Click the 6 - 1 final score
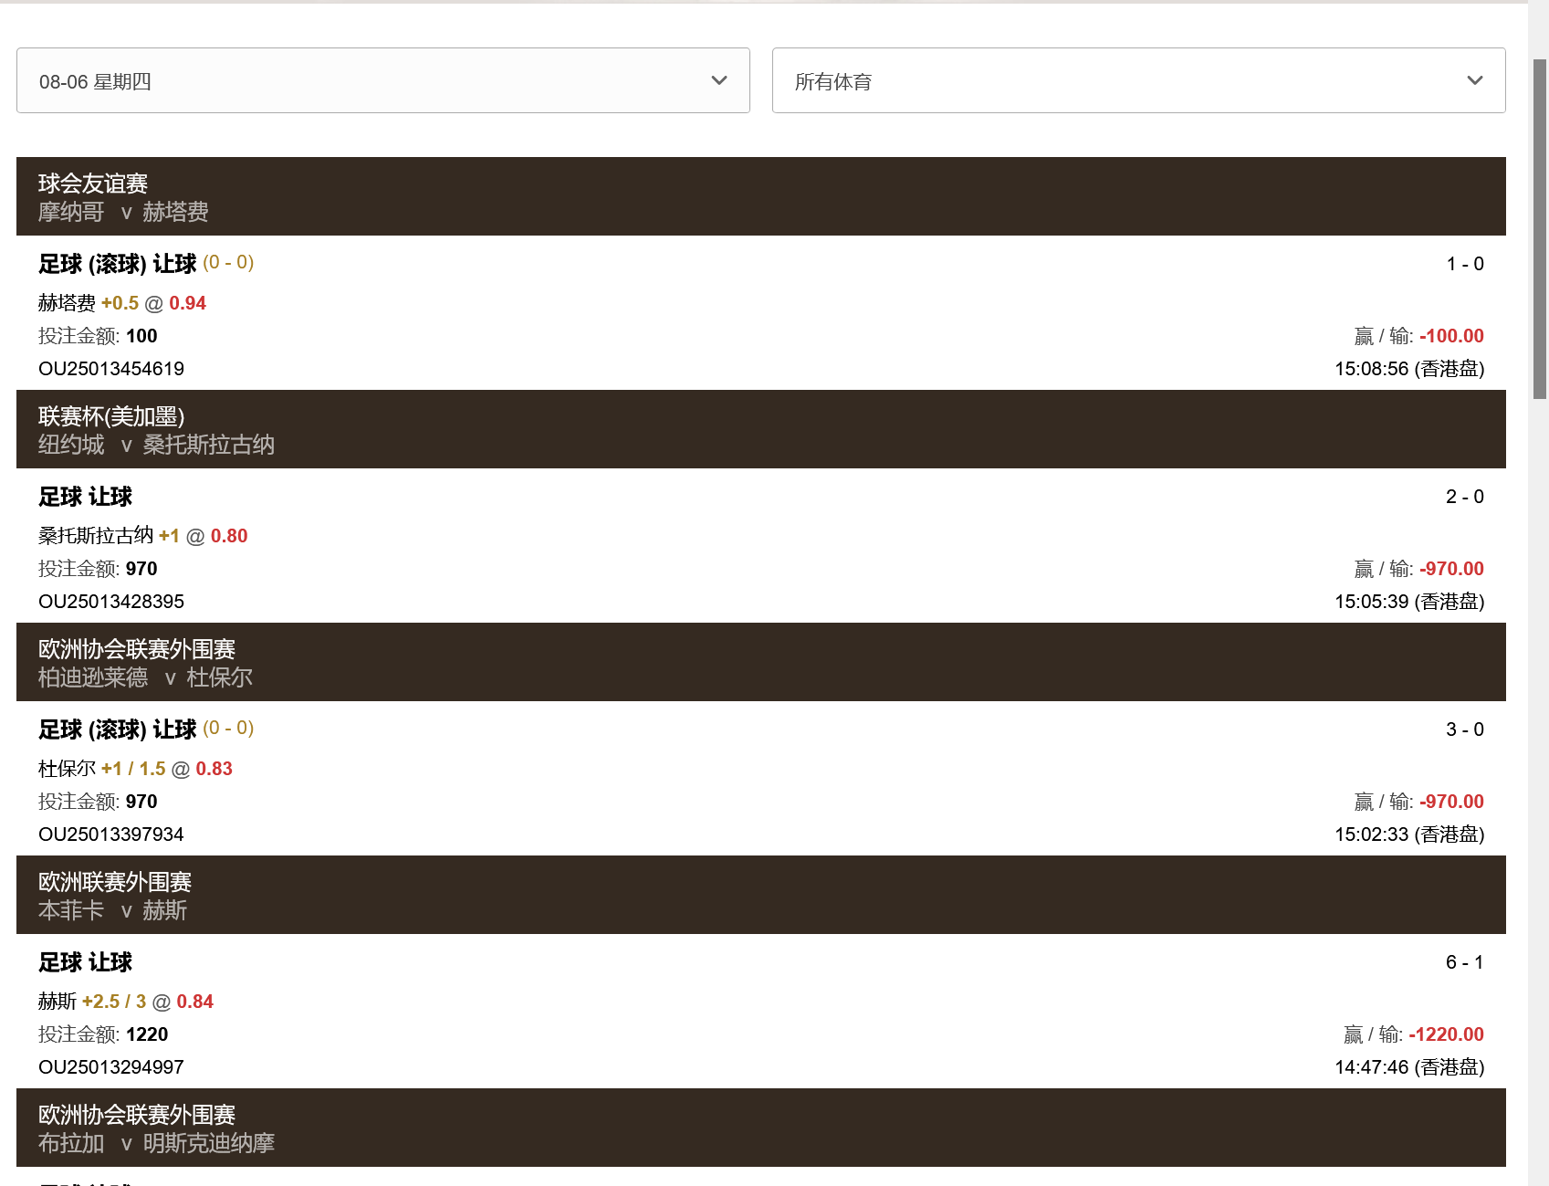Image resolution: width=1549 pixels, height=1186 pixels. (1465, 962)
